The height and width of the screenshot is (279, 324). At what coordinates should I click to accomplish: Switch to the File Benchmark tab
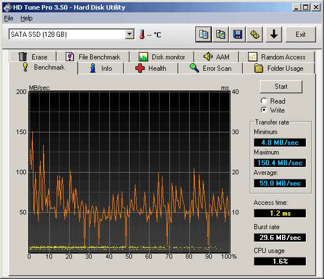tap(93, 57)
